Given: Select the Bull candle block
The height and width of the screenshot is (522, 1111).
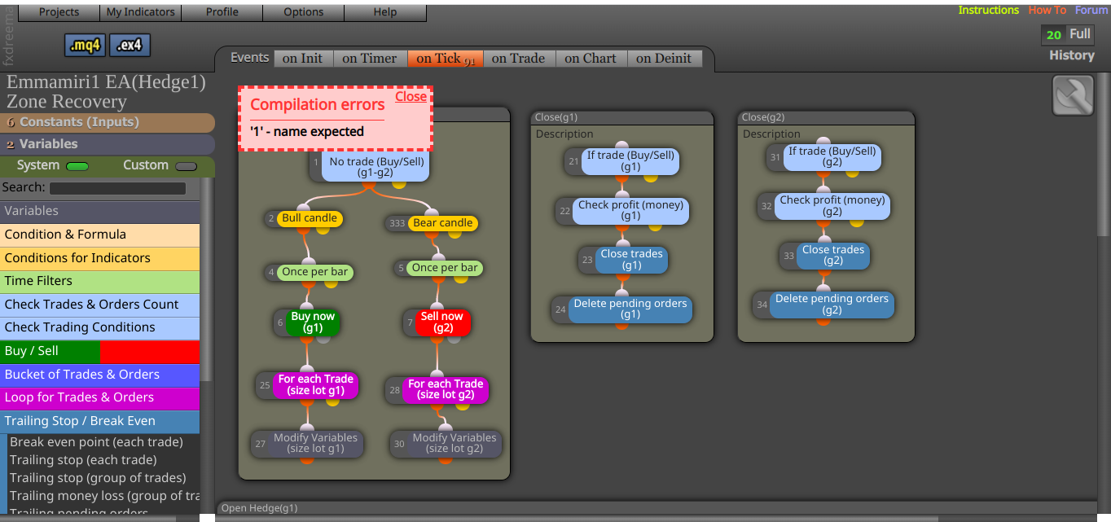Looking at the screenshot, I should 310,219.
